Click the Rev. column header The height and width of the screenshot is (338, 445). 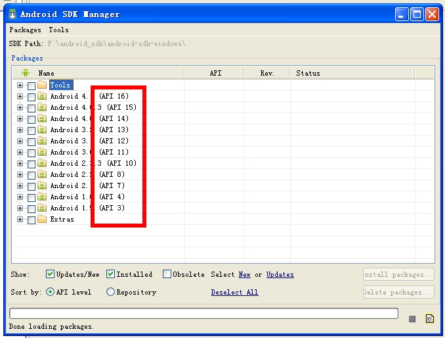click(267, 74)
